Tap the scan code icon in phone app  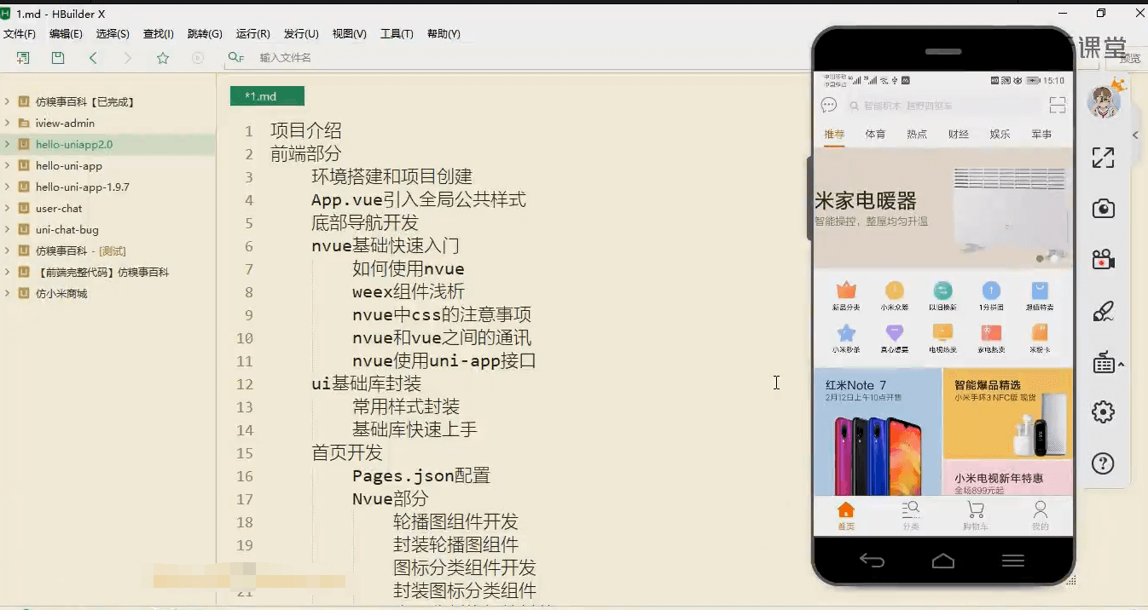coord(1058,106)
